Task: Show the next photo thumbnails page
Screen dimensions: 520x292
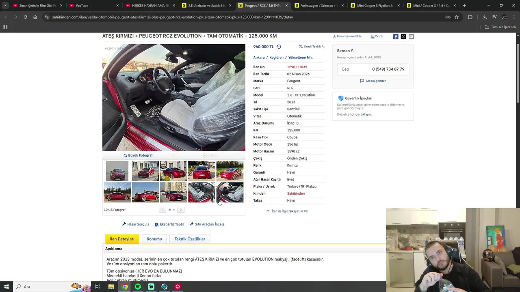Action: click(x=181, y=210)
